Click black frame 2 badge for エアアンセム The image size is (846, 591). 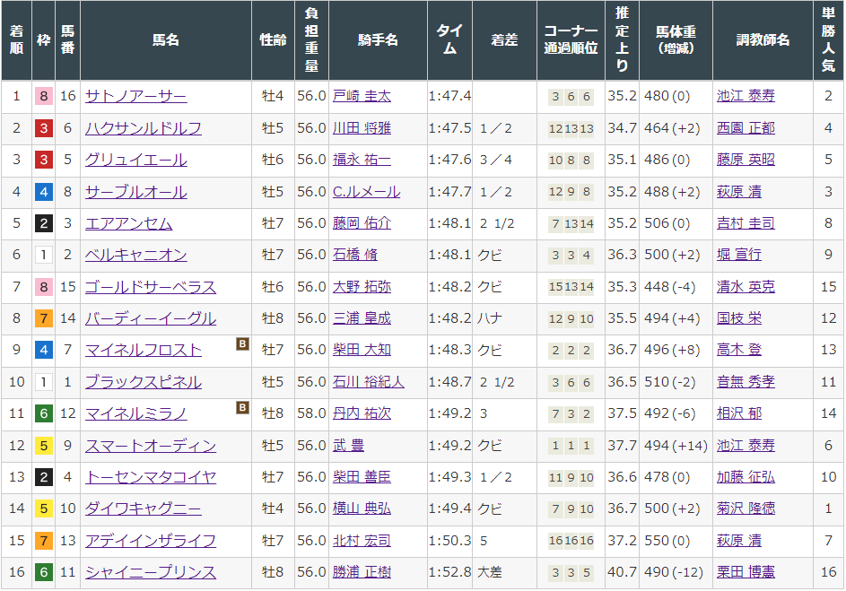(44, 223)
